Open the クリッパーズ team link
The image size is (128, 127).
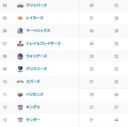click(36, 5)
